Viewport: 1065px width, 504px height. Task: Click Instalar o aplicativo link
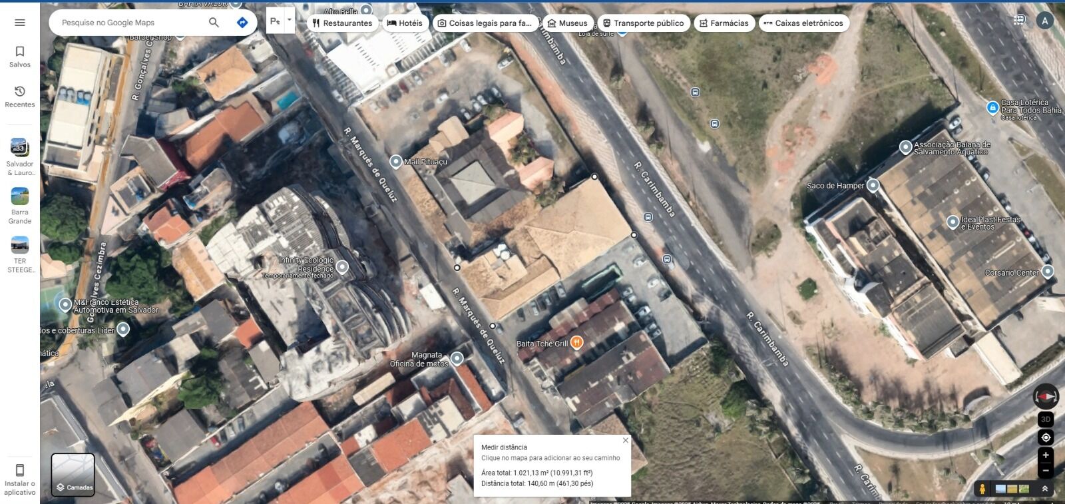(x=20, y=479)
